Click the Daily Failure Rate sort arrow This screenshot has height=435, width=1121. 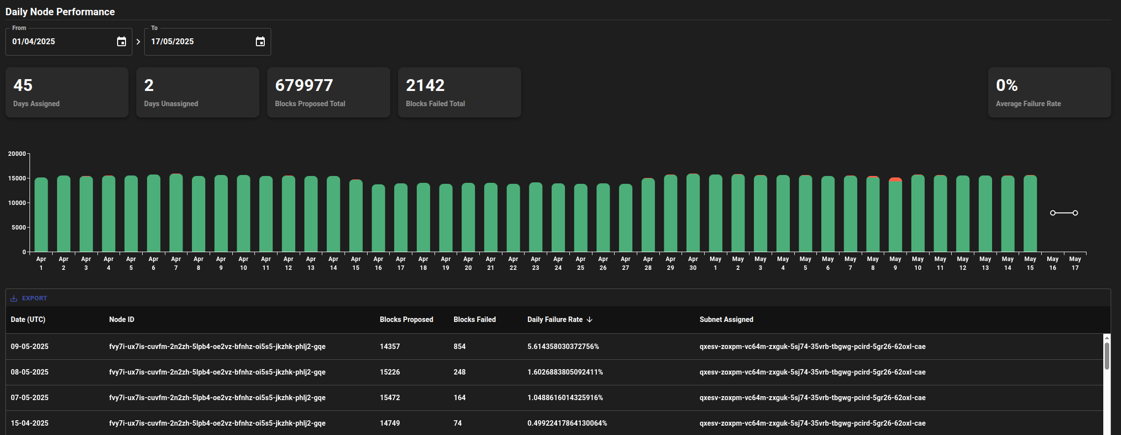pyautogui.click(x=590, y=319)
